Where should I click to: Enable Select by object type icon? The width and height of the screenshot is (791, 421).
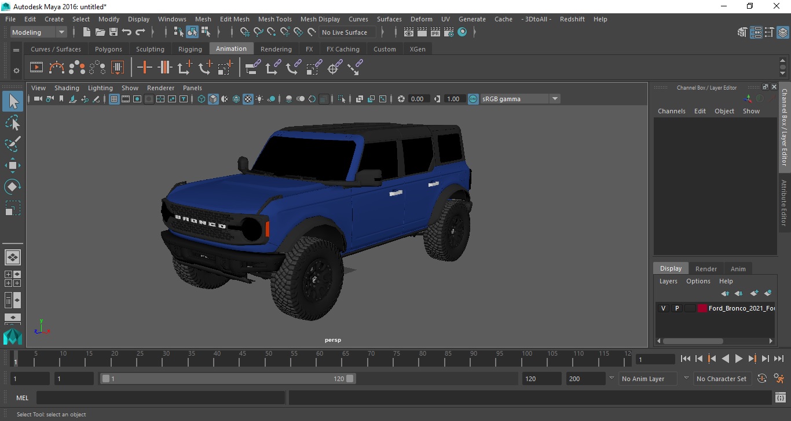pyautogui.click(x=192, y=32)
